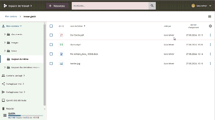Click the date of ducks.mp4 row
Viewport: 215px width, 120px height.
coord(194,45)
